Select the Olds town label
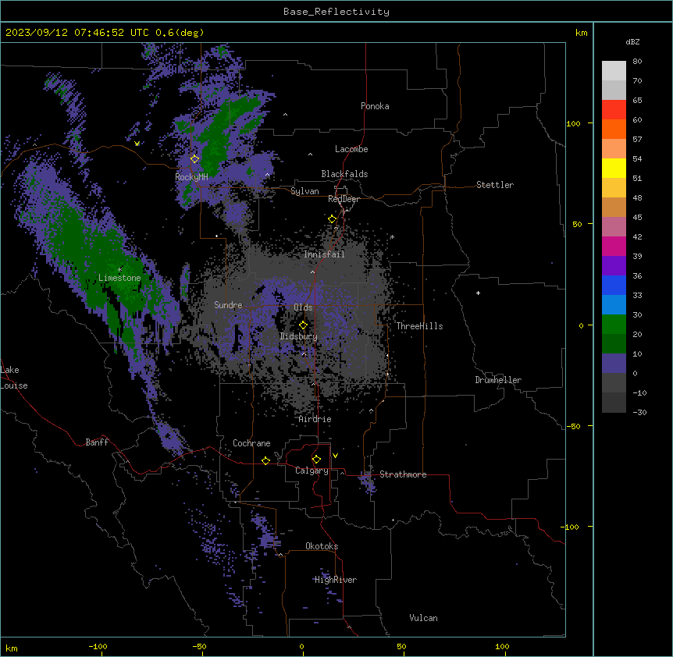The height and width of the screenshot is (657, 673). coord(303,307)
